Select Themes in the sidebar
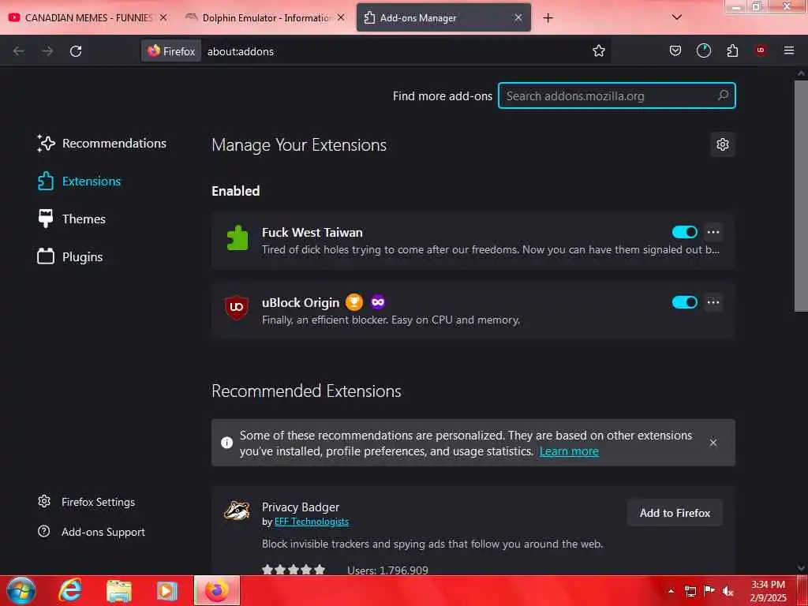 tap(72, 219)
